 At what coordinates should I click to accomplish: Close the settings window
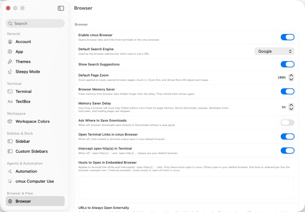coord(8,8)
